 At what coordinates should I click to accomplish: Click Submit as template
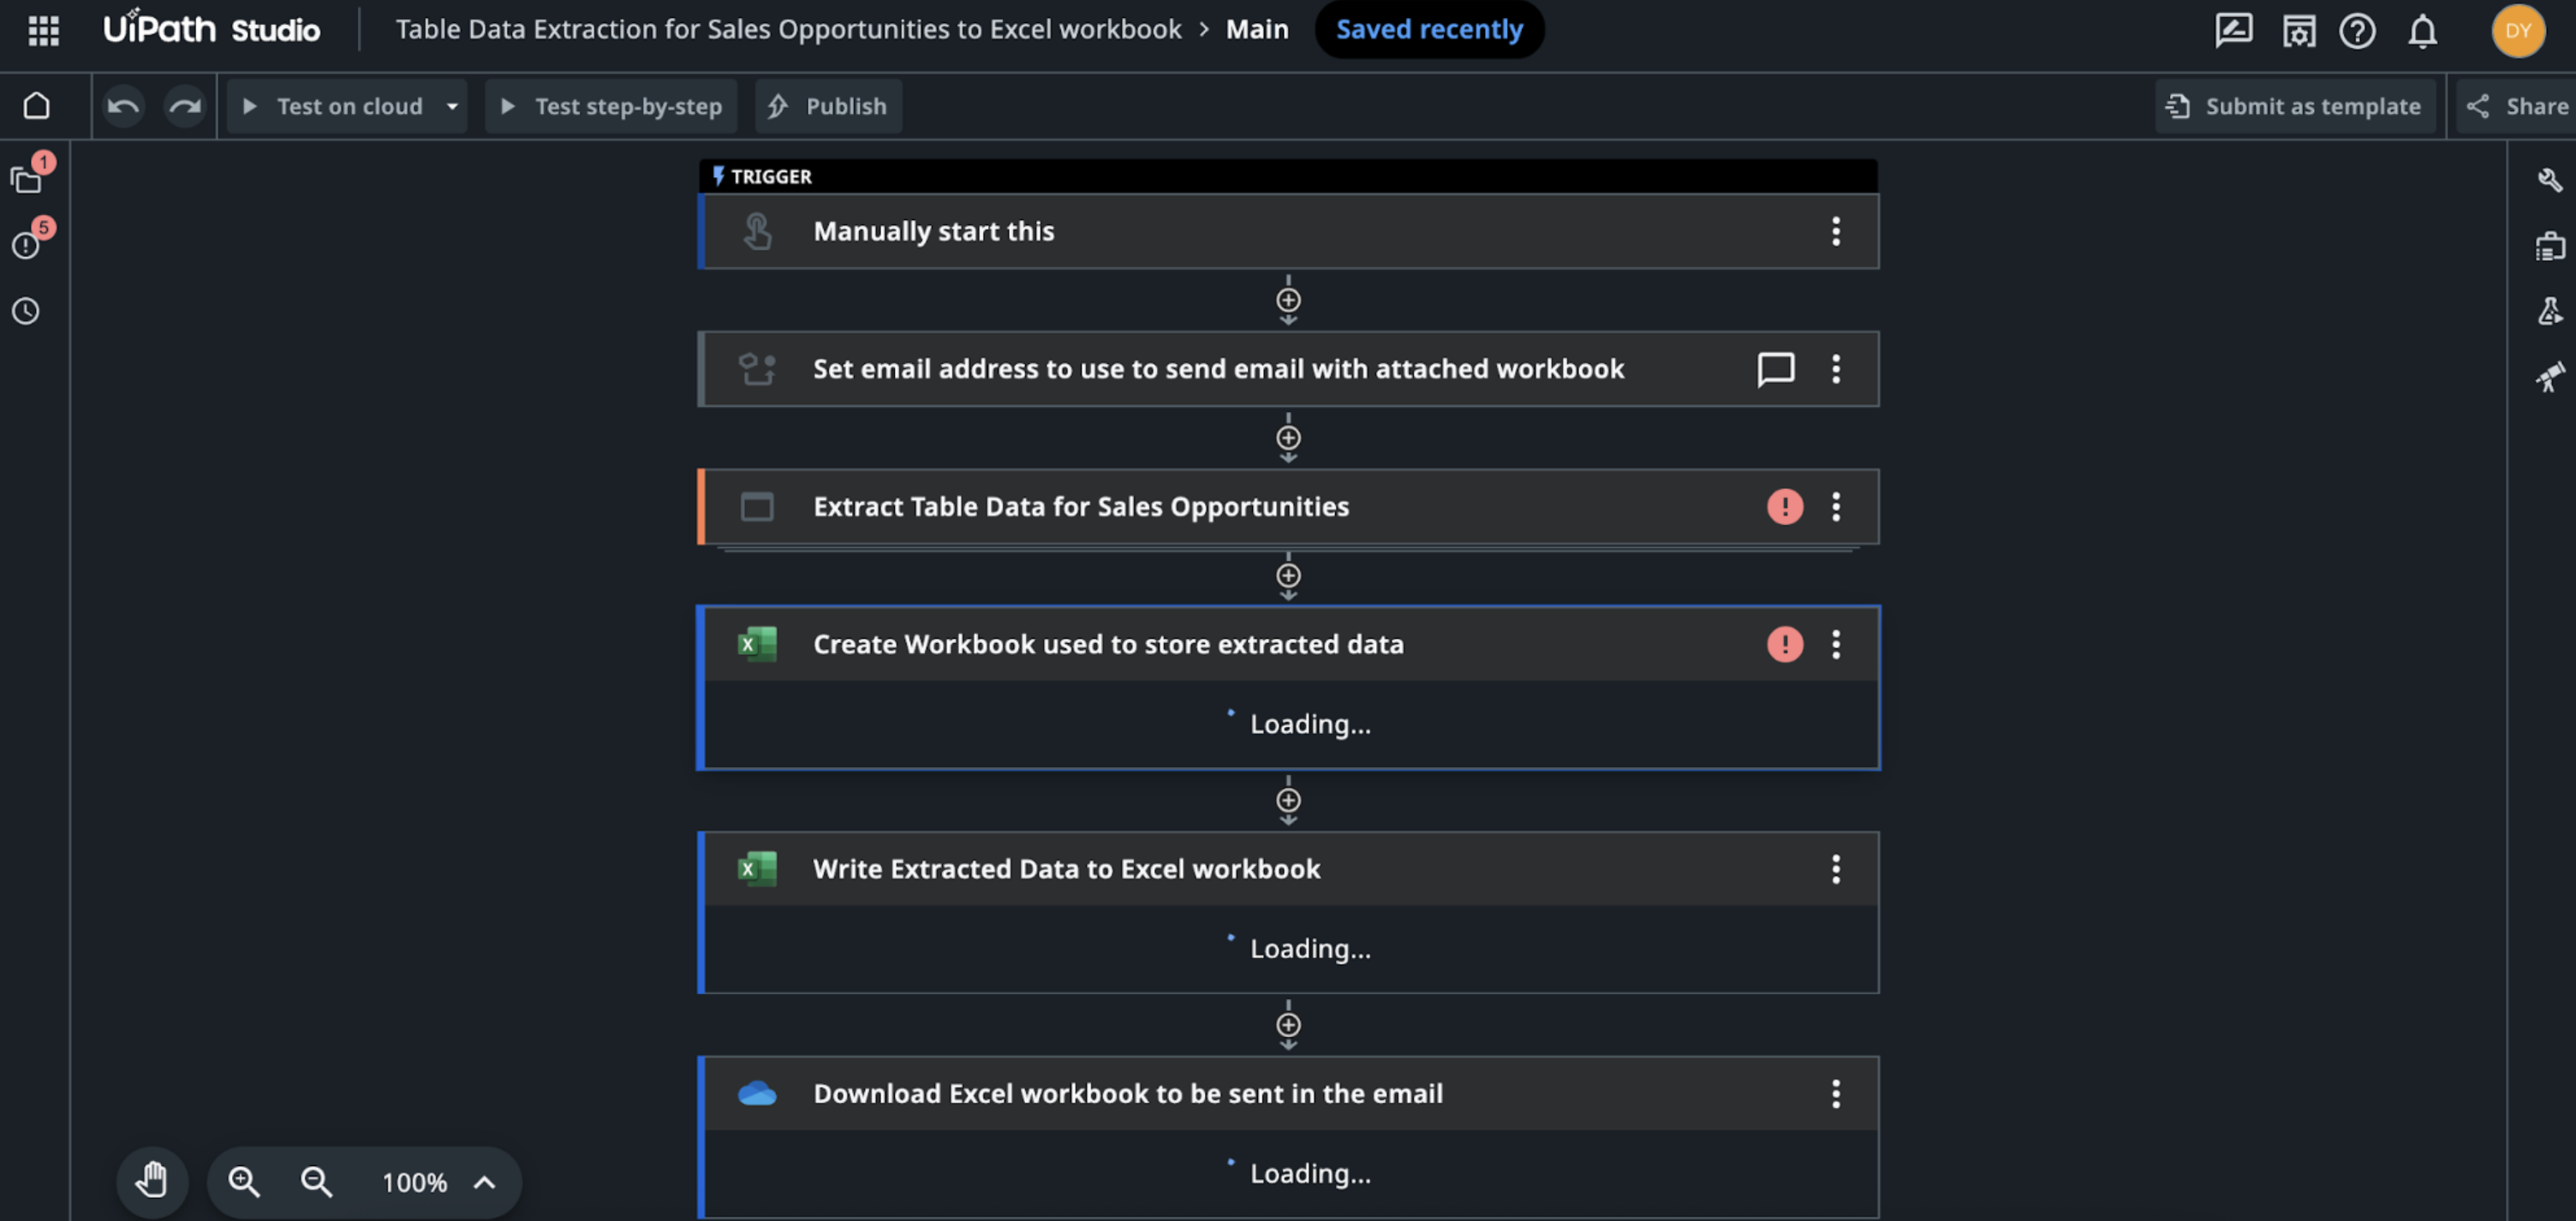[2296, 106]
